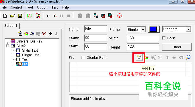
Task: Start playback with the Play icon
Action: pyautogui.click(x=48, y=16)
